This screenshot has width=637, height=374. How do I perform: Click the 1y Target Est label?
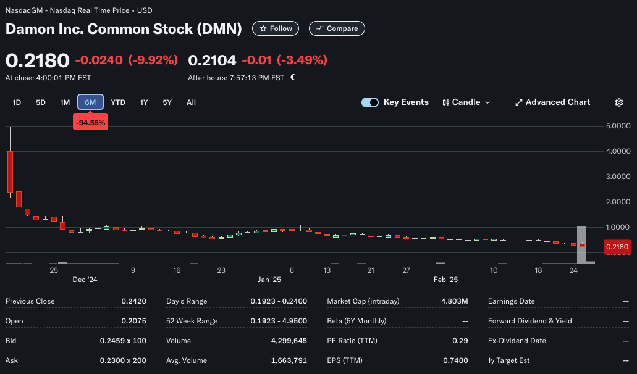[x=508, y=360]
